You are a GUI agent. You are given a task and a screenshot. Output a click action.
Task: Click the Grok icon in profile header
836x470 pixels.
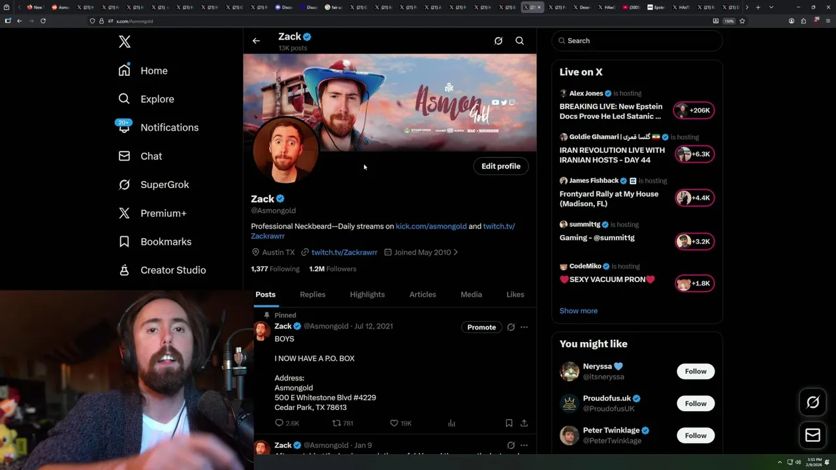(x=498, y=40)
